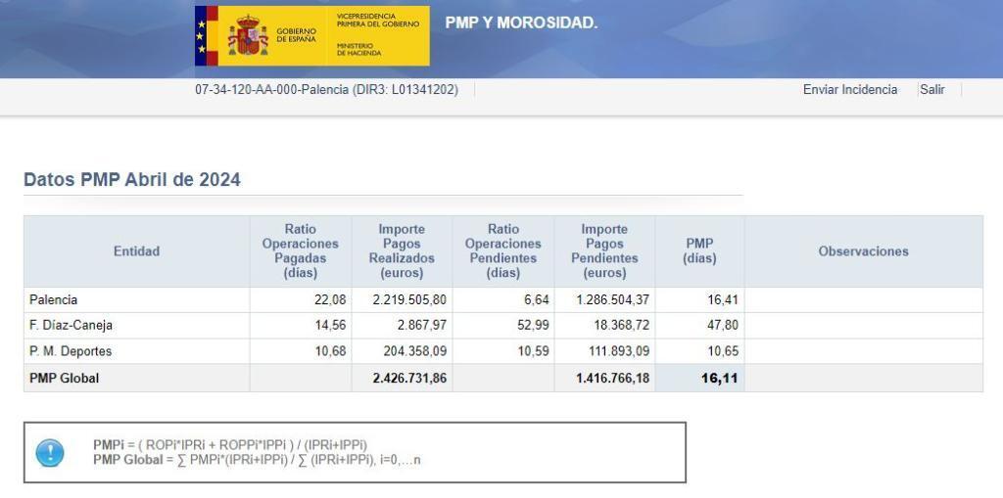Click the Observaciones column header
The height and width of the screenshot is (498, 1003).
(863, 251)
